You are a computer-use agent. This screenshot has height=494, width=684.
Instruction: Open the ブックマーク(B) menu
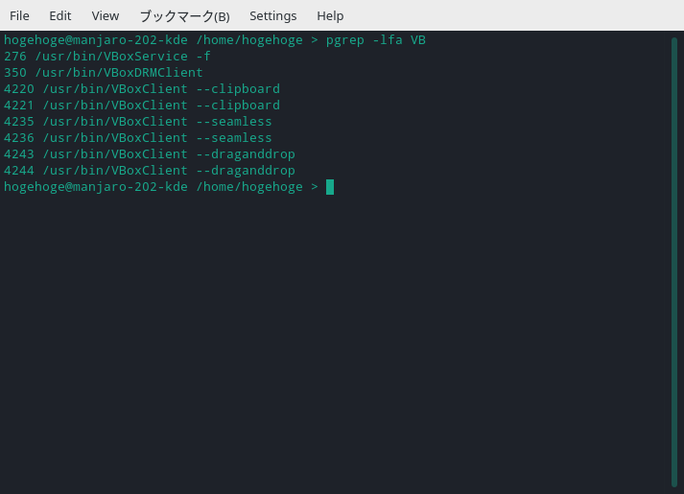[x=184, y=16]
